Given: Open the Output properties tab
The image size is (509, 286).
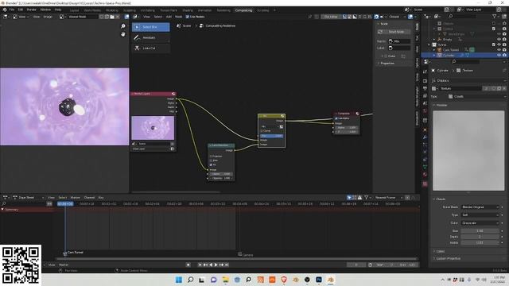Looking at the screenshot, I should (425, 88).
